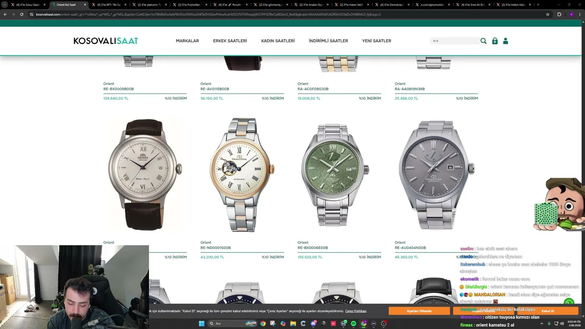This screenshot has width=585, height=329.
Task: Open a new browser tab
Action: (537, 5)
